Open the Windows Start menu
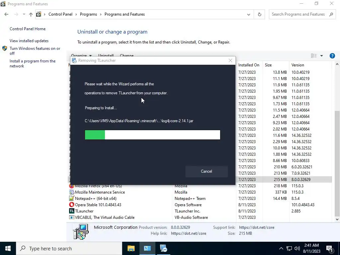Image resolution: width=340 pixels, height=255 pixels. coord(8,248)
